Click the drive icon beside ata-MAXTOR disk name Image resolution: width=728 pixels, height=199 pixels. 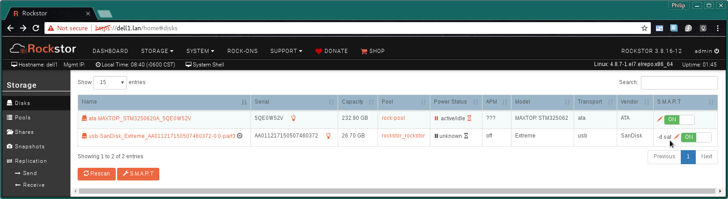click(x=84, y=118)
